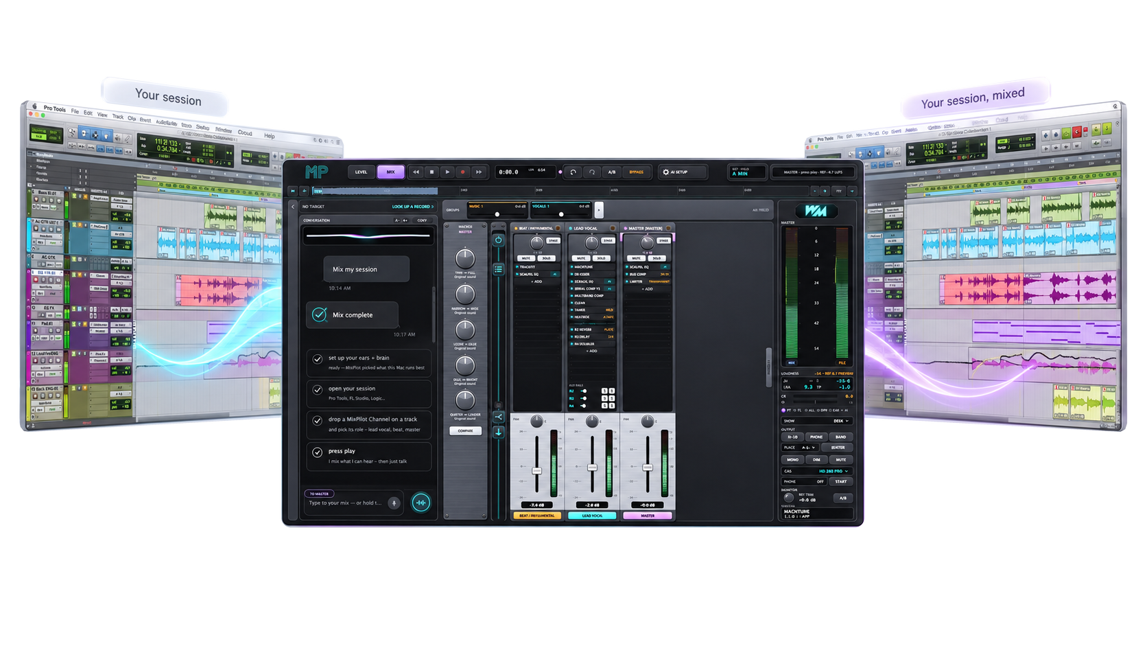Click the MUSIC 1 group level slider
Viewport: 1147px width, 646px height.
497,214
